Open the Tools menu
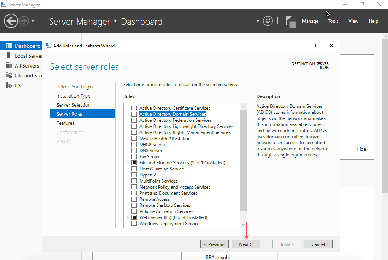 pos(333,21)
